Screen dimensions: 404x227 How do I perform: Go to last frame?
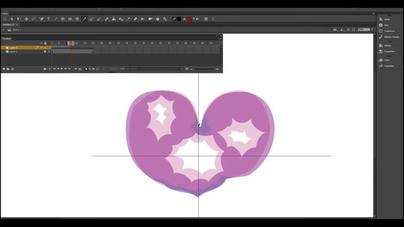tap(69, 69)
